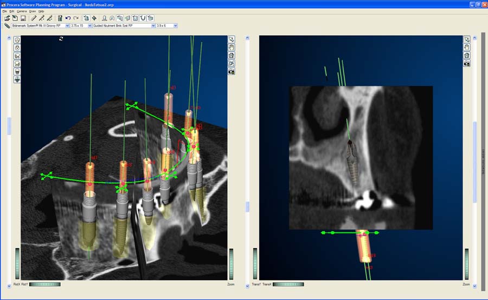This screenshot has height=300, width=488.
Task: Select the third pen tool icon
Action: pos(49,18)
